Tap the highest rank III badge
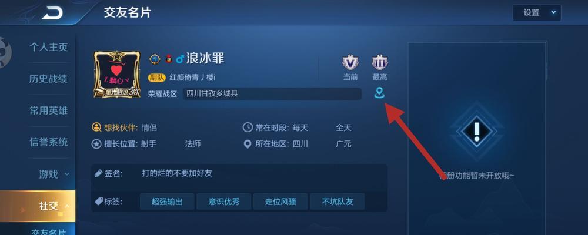 click(x=379, y=62)
